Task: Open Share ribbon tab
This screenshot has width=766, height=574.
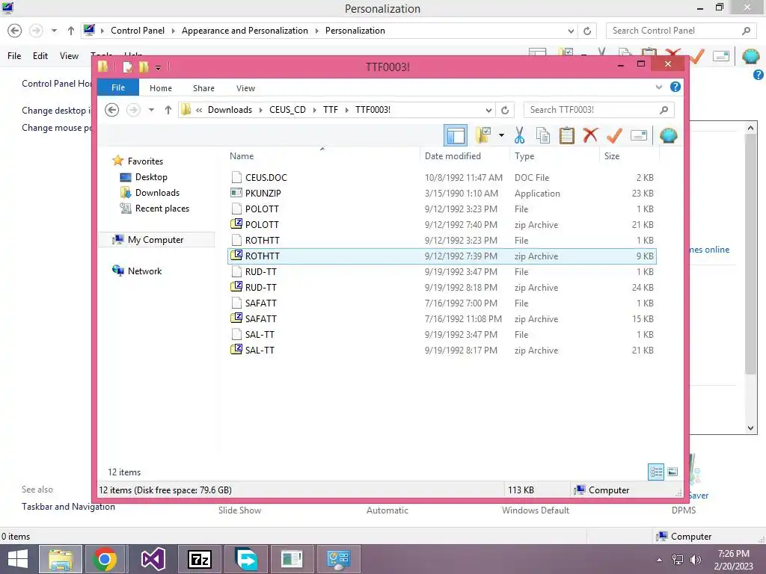Action: 203,88
